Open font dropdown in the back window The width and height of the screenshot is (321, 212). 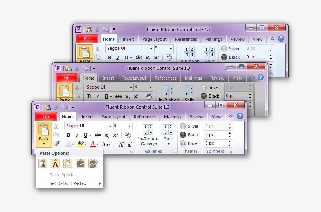pos(151,49)
